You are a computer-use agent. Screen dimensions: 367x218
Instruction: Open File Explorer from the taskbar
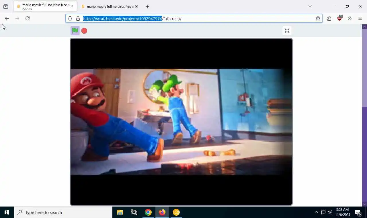120,212
